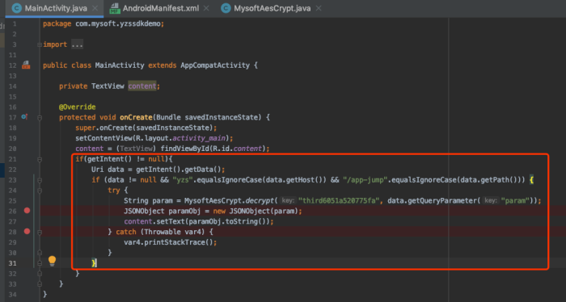Click the related file gutter icon on line 12
This screenshot has height=302, width=566.
(x=26, y=65)
